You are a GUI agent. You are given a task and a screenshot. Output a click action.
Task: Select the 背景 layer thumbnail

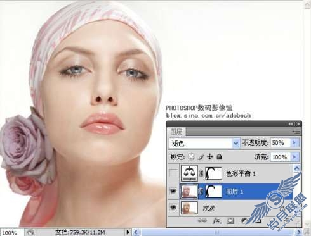189,208
